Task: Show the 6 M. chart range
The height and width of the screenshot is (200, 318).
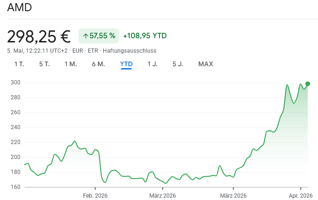Action: point(98,64)
